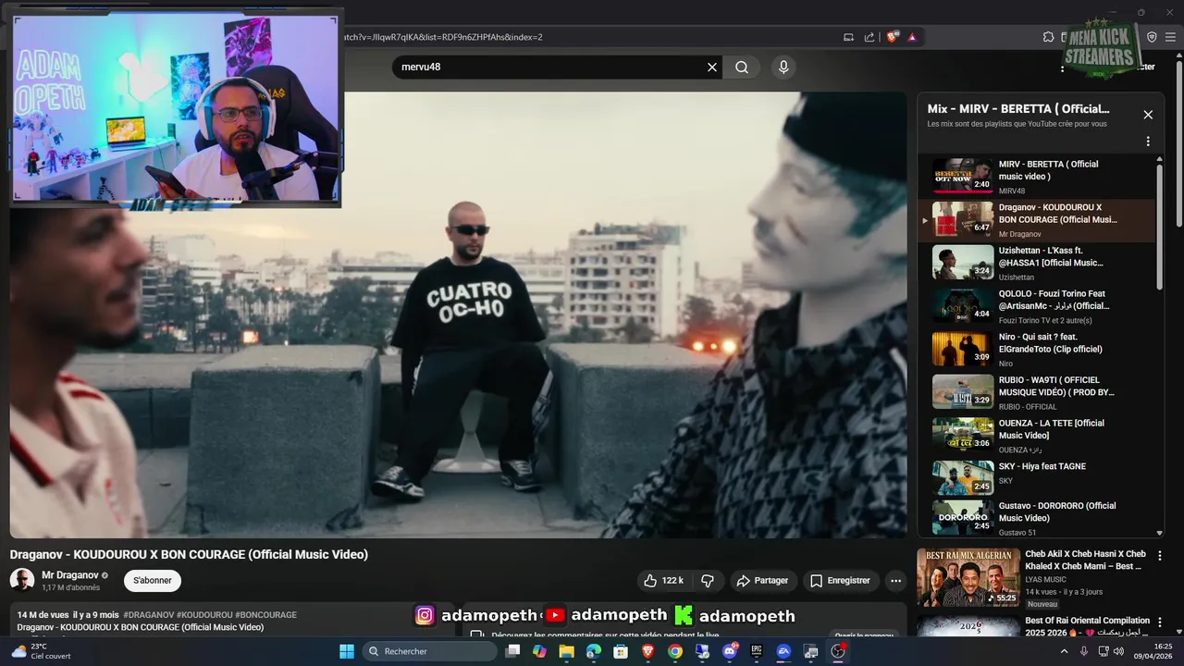Open Microsoft Store from taskbar
Viewport: 1184px width, 666px height.
click(621, 651)
